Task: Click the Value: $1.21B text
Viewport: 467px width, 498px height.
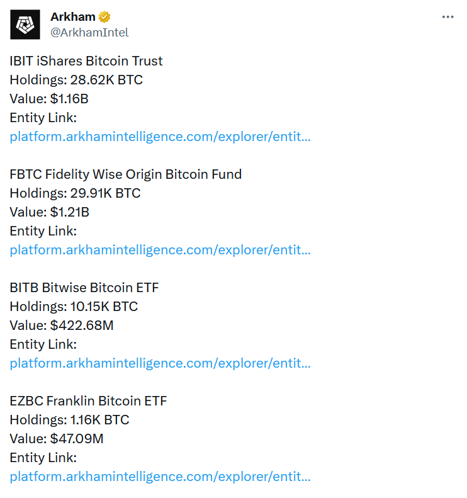Action: (x=50, y=212)
